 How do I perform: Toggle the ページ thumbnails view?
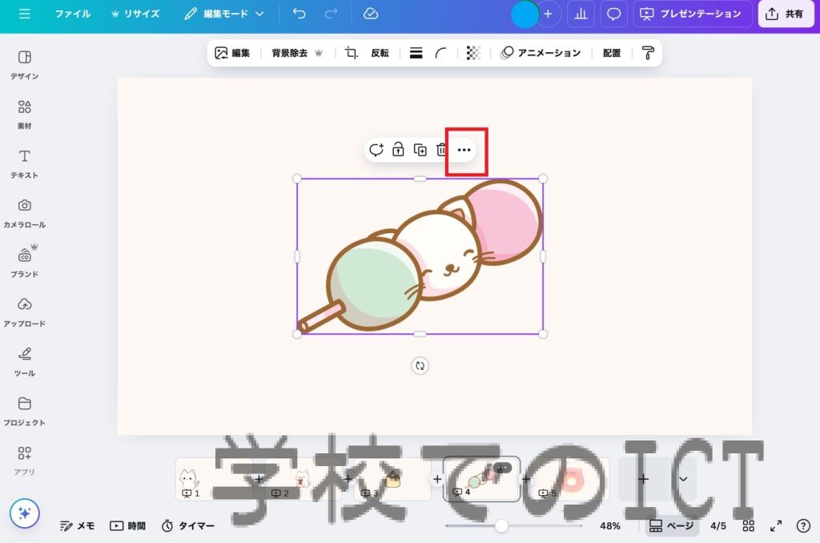[x=672, y=525]
